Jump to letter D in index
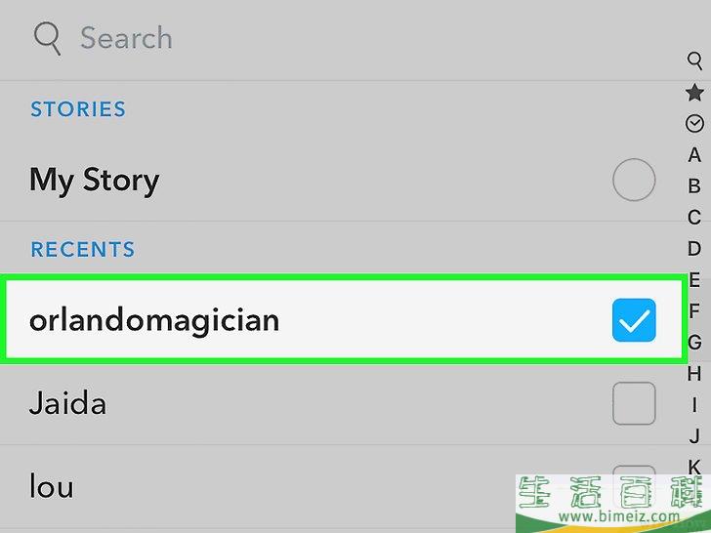This screenshot has width=711, height=533. (694, 248)
